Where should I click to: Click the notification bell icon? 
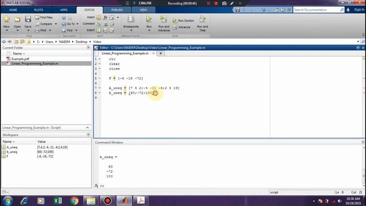[348, 10]
